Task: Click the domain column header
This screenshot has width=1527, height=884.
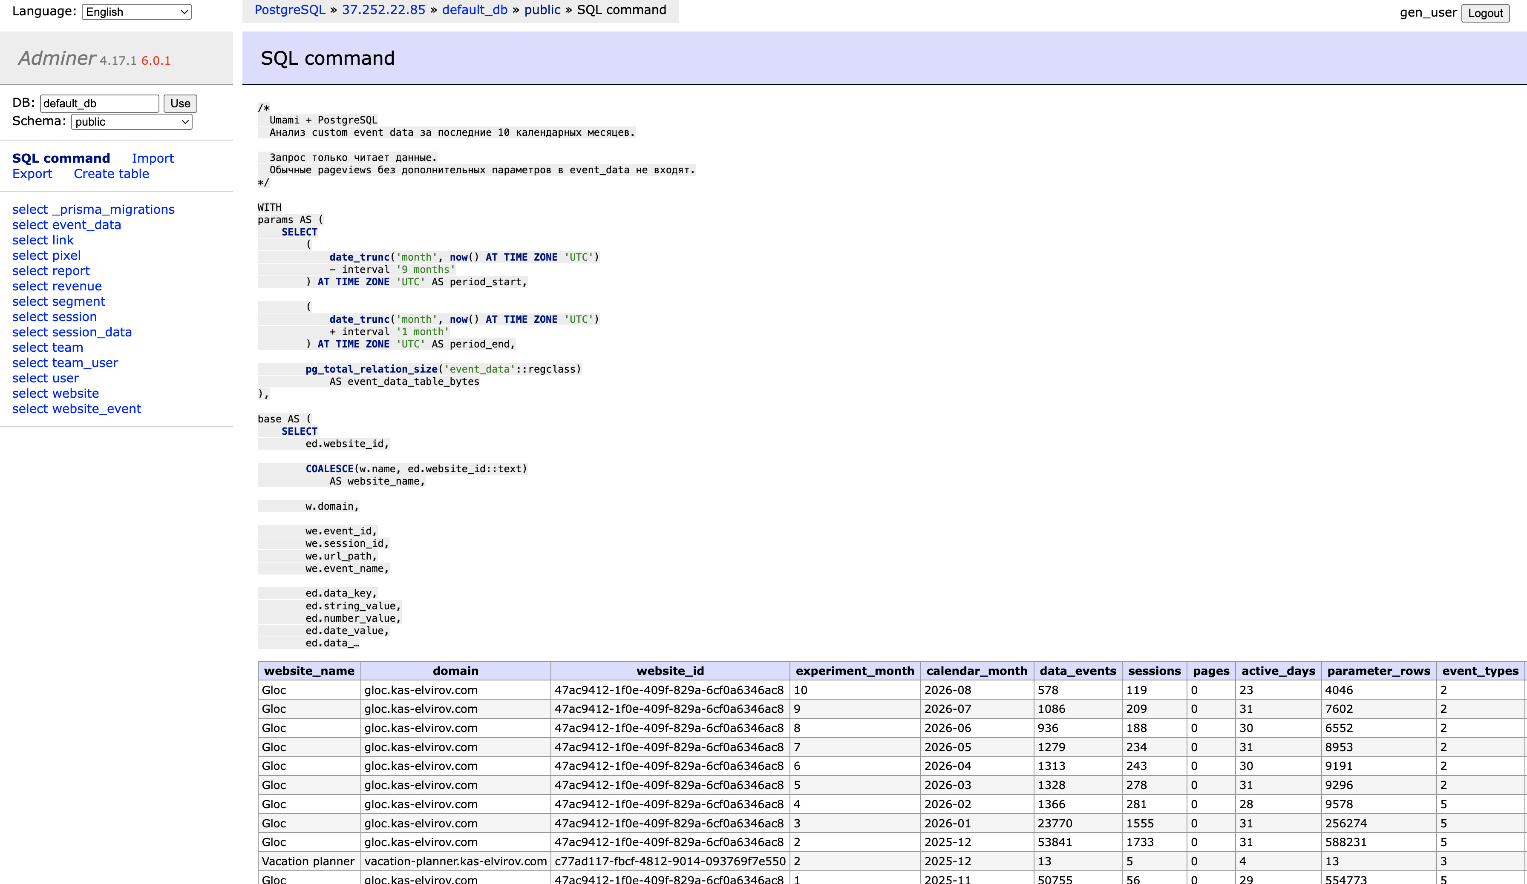Action: (x=456, y=671)
